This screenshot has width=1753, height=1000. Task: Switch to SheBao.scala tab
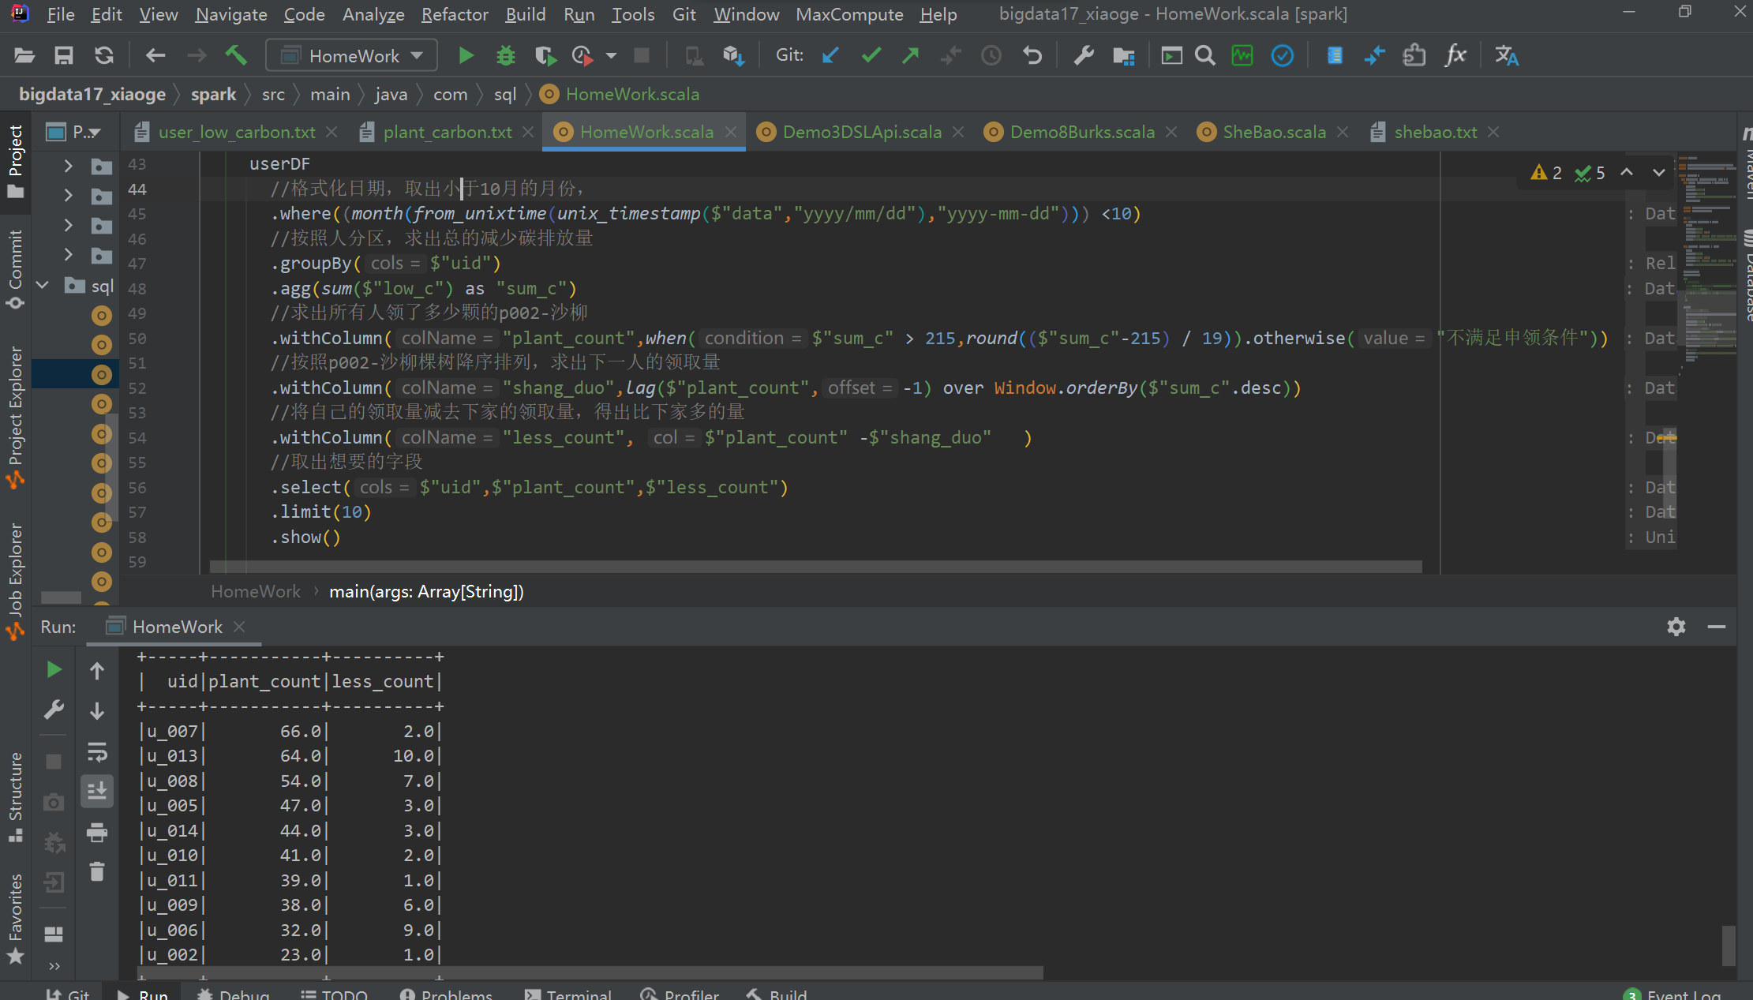[x=1273, y=133]
